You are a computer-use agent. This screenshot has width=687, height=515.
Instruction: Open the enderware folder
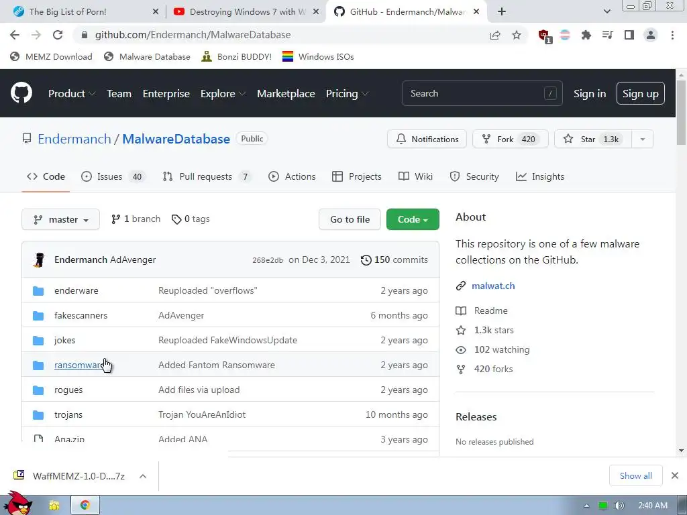76,290
